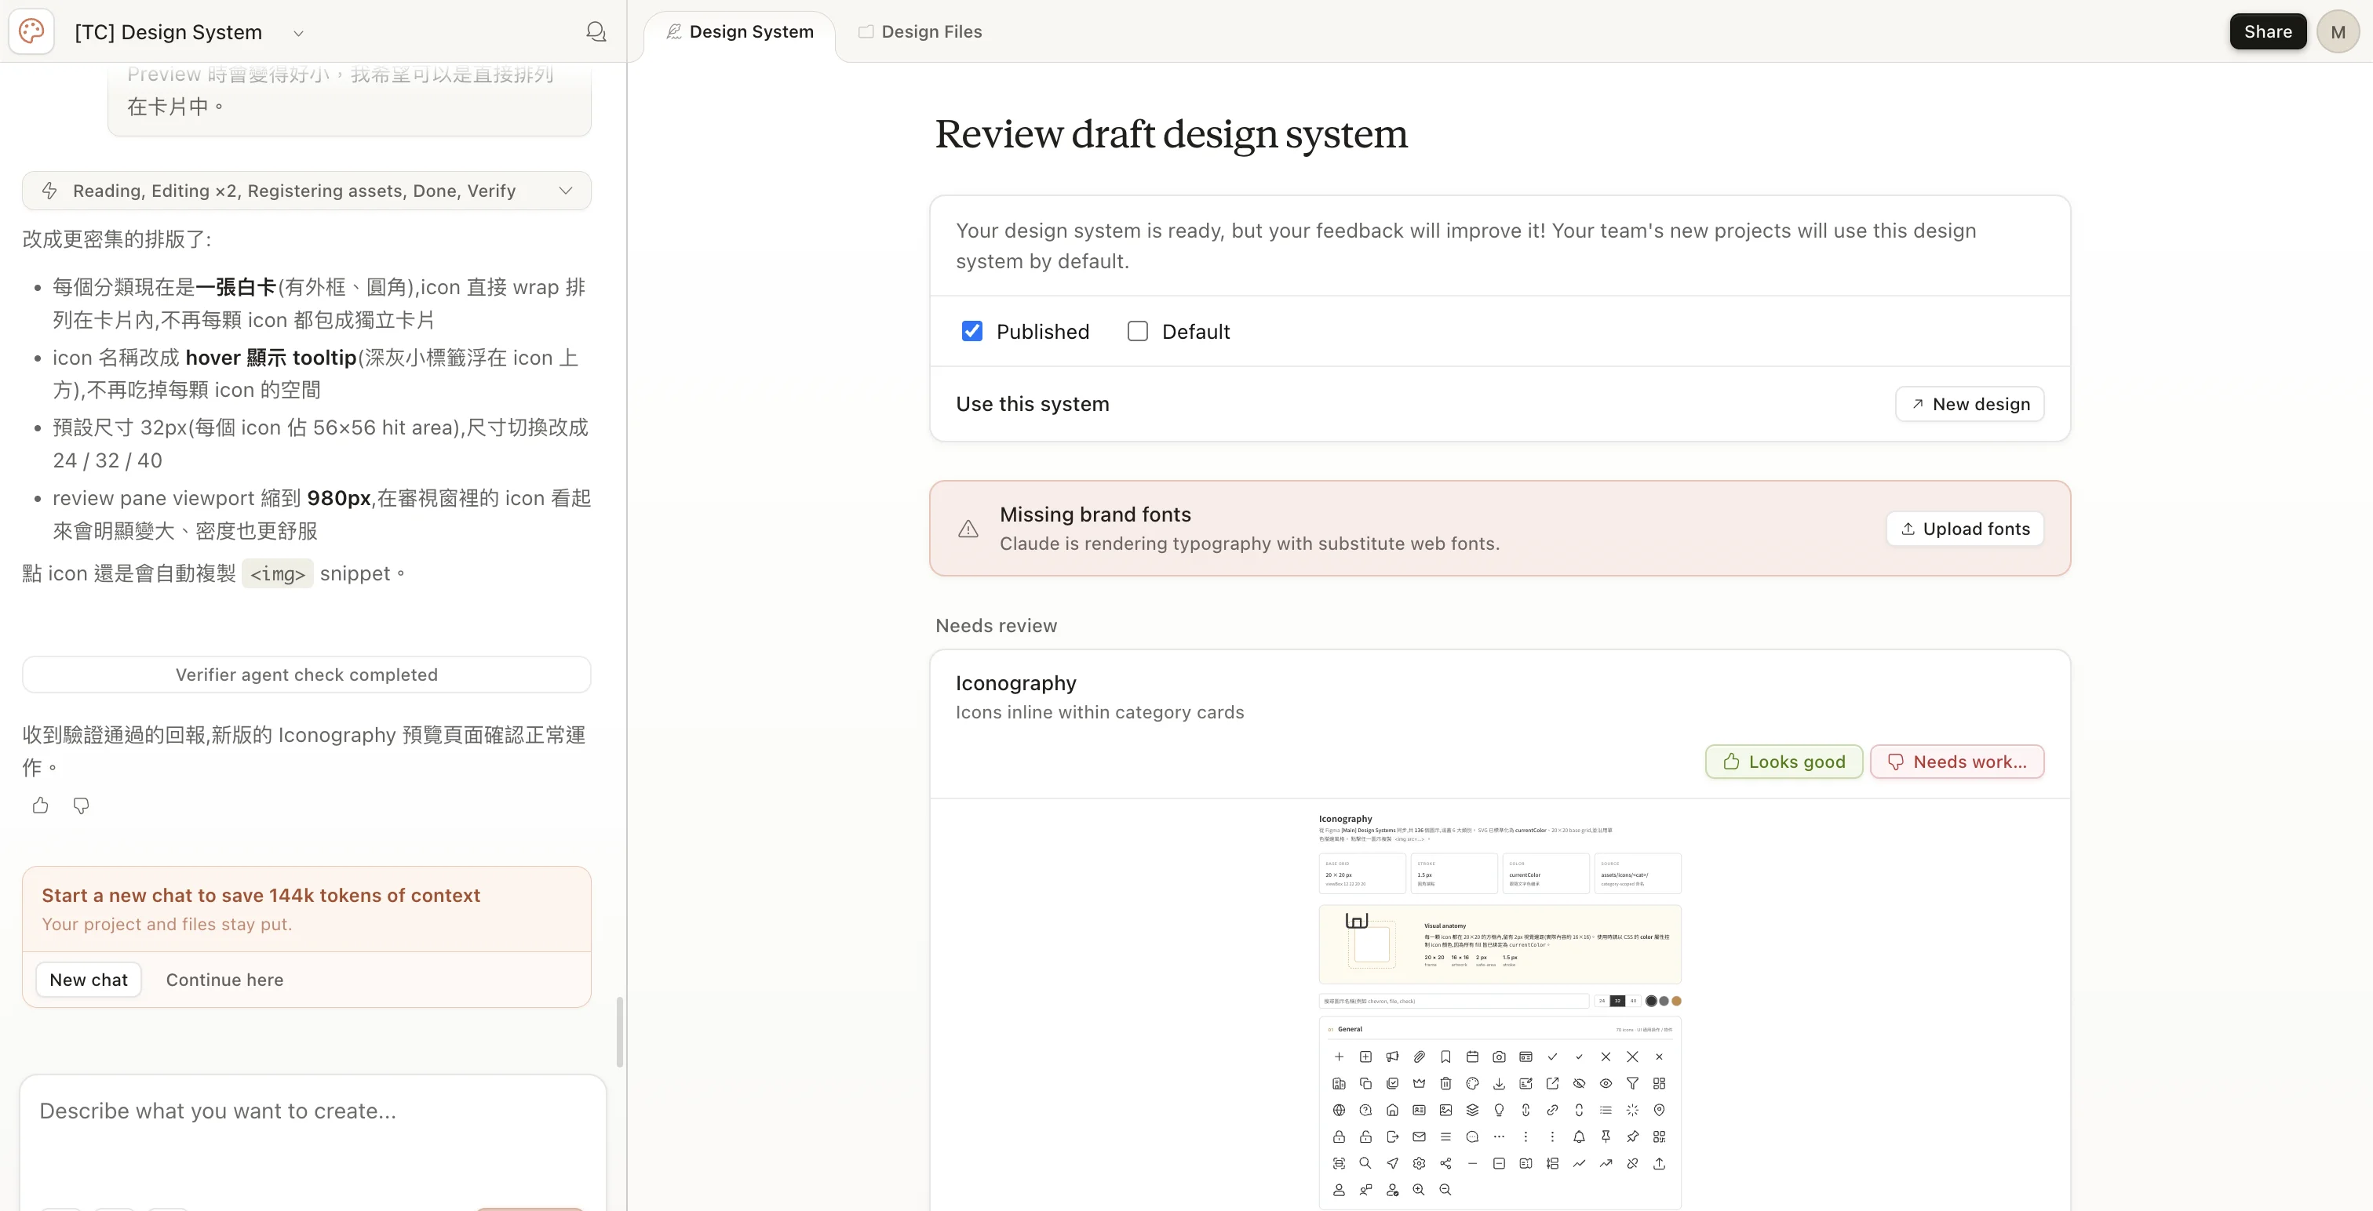The image size is (2373, 1211).
Task: Click the icon name search field in preview
Action: point(1453,1000)
